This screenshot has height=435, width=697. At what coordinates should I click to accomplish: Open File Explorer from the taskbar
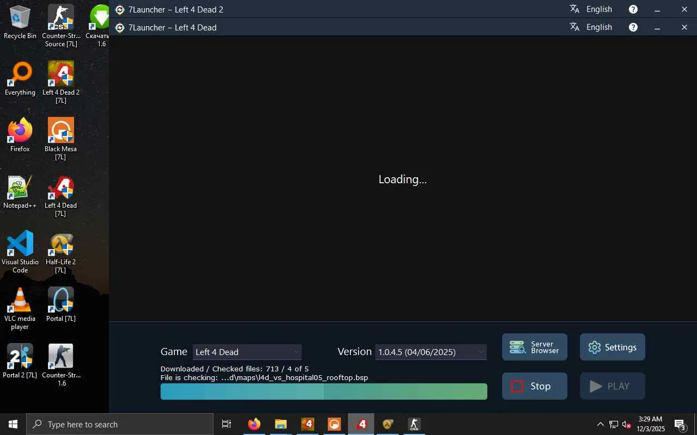point(281,424)
